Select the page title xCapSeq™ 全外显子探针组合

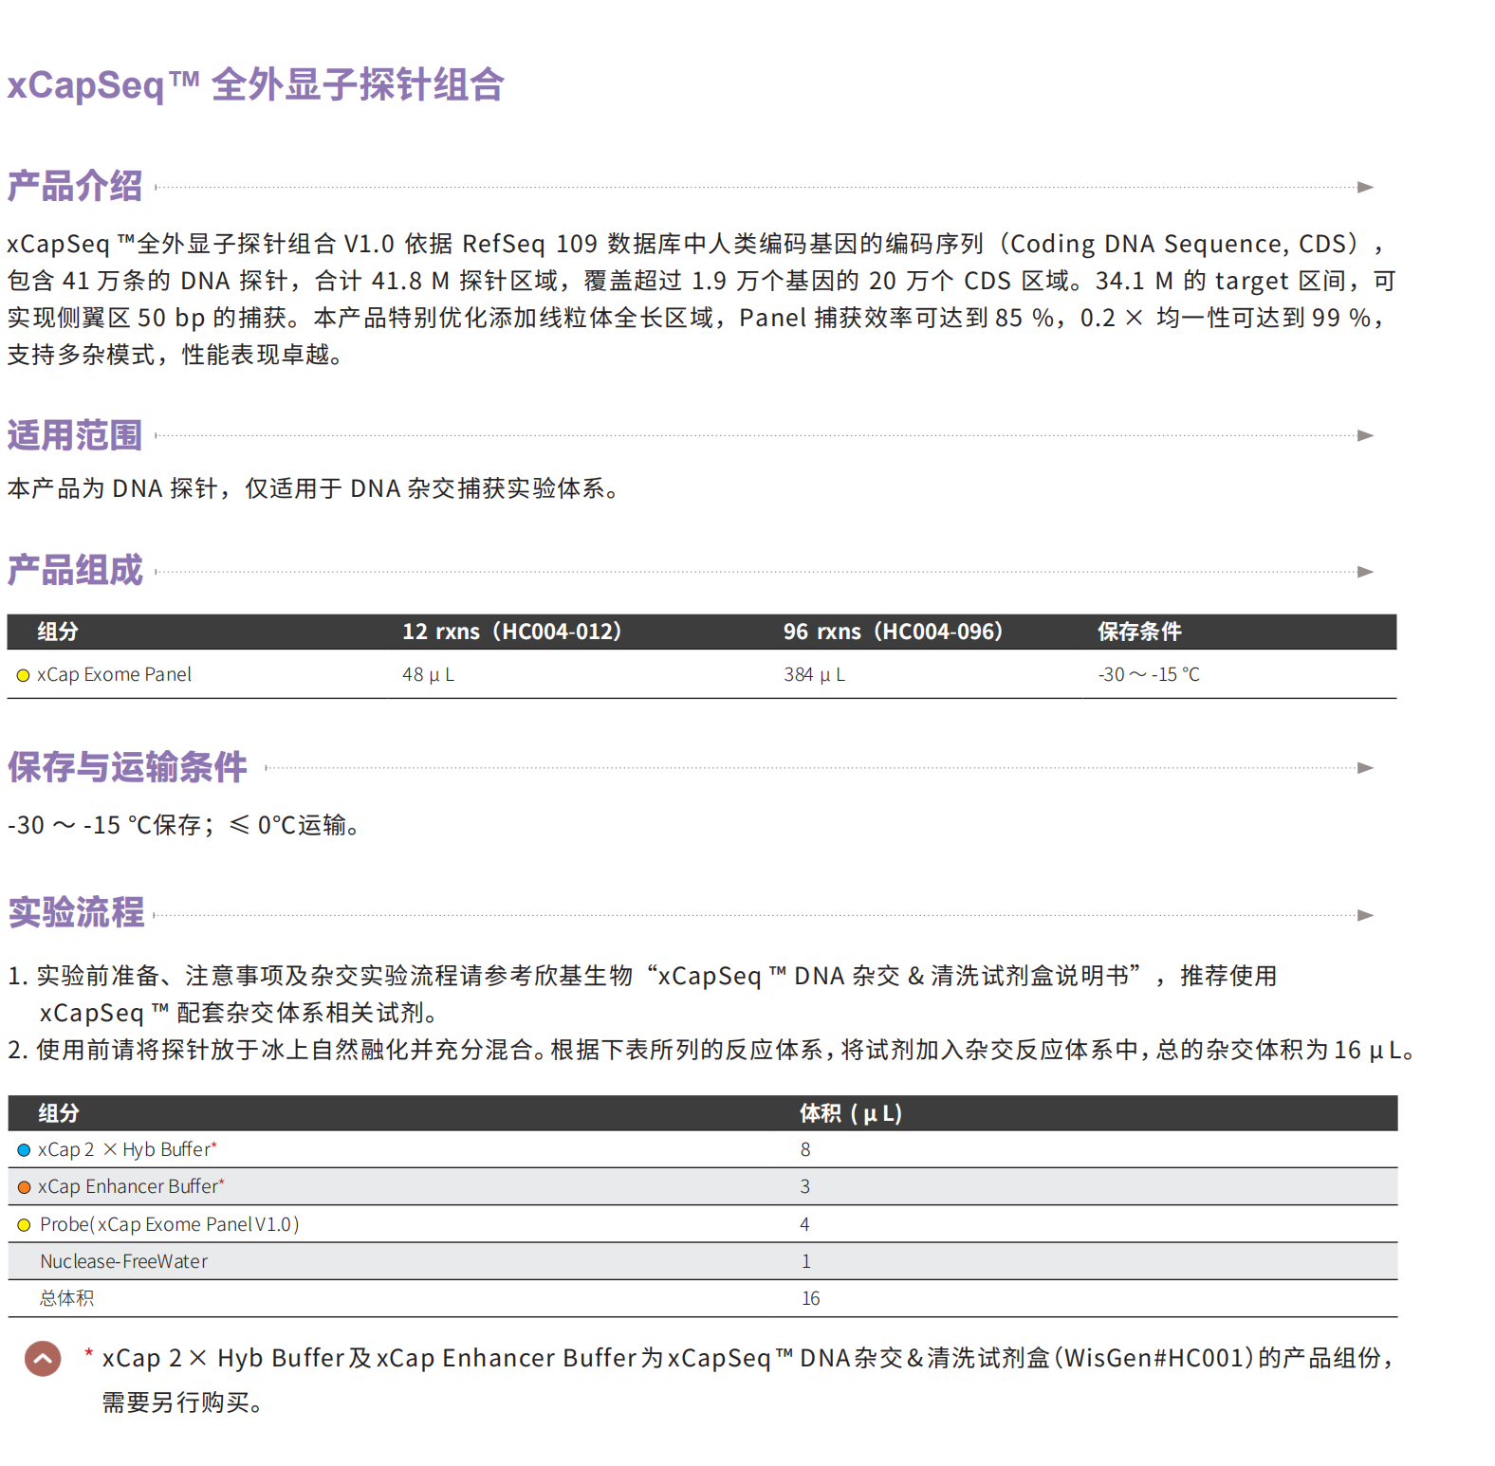(x=256, y=84)
